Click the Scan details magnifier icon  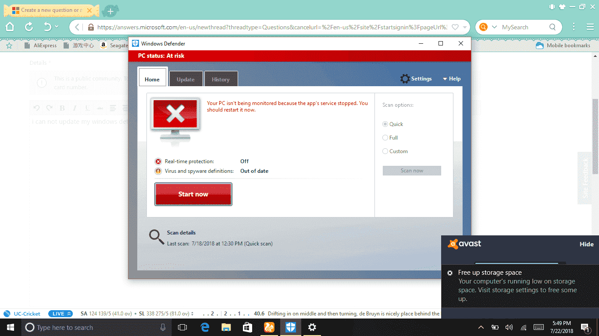point(157,237)
